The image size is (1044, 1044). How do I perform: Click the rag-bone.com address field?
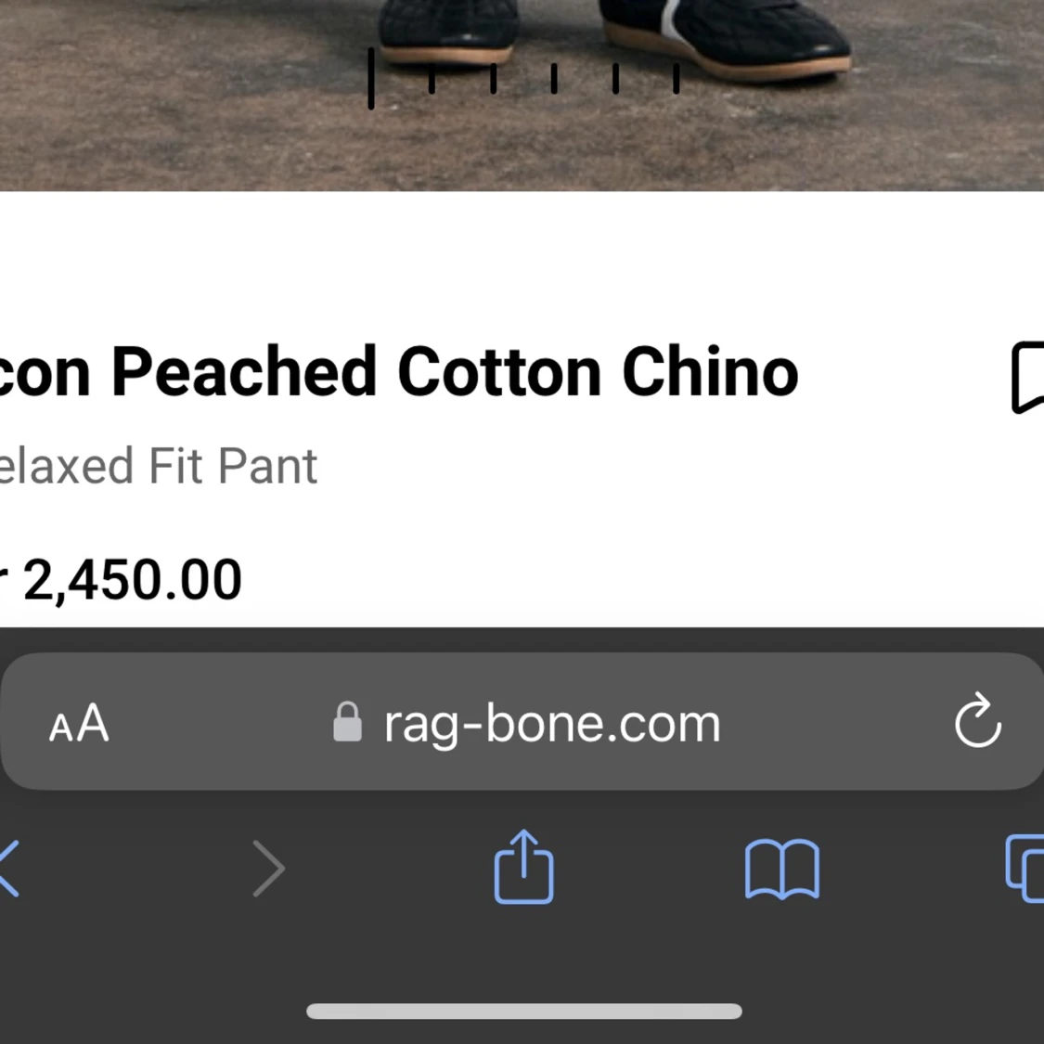[x=551, y=723]
